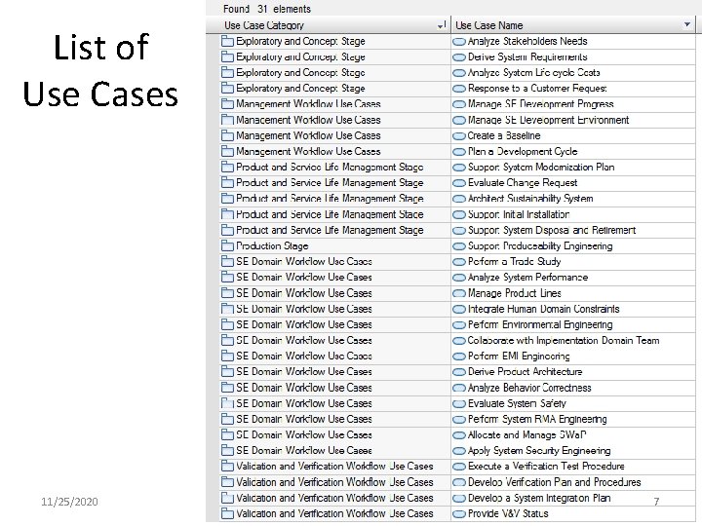Click the package icon in the Analyze Stakeholders Needs row
This screenshot has width=702, height=526.
pos(227,42)
